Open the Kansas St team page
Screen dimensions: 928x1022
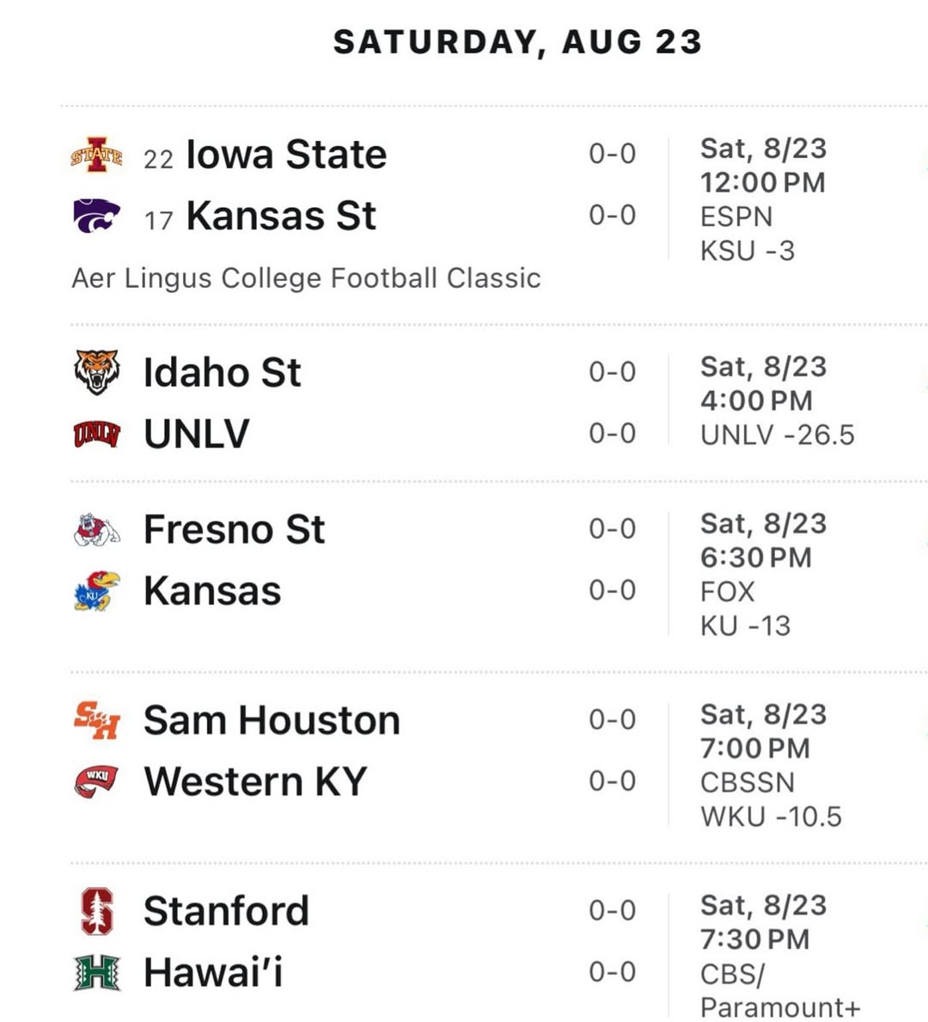[281, 216]
